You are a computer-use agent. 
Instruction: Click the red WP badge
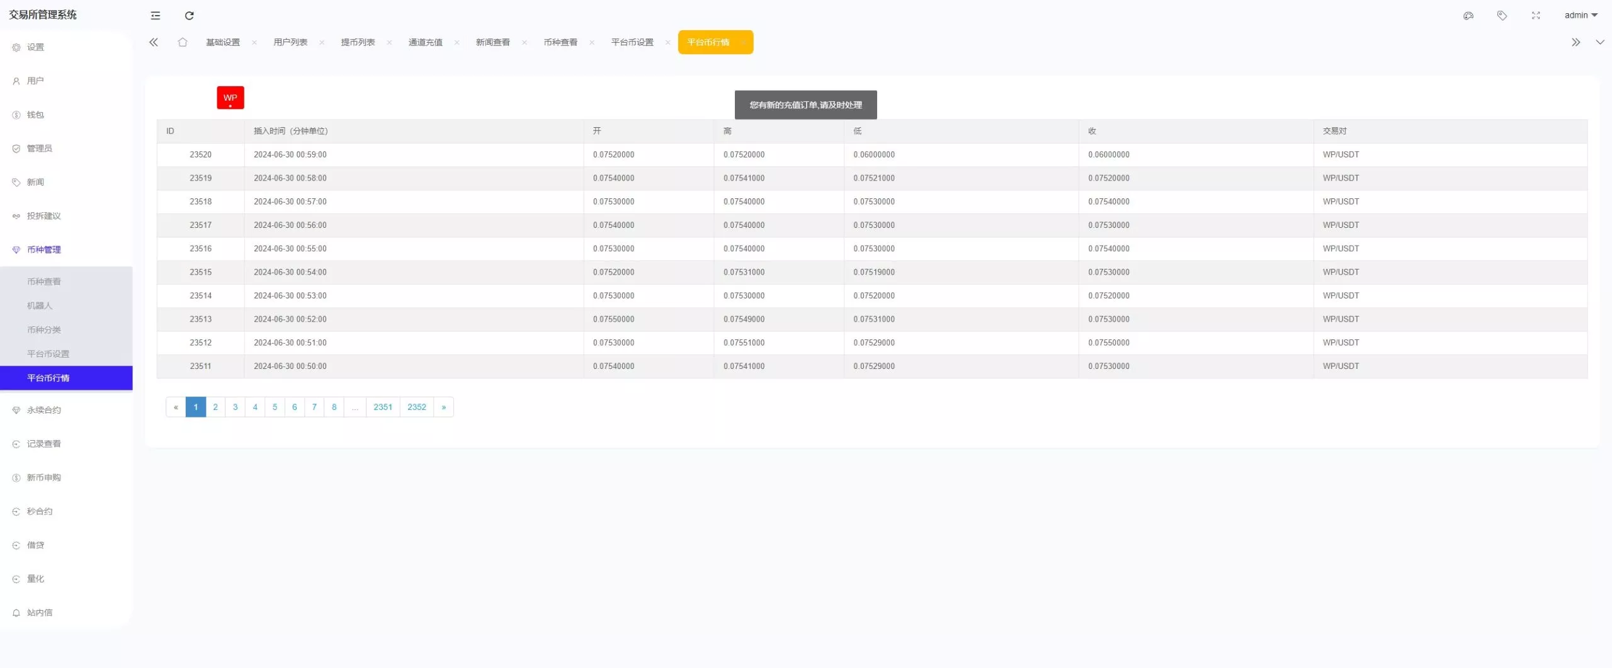pos(230,98)
